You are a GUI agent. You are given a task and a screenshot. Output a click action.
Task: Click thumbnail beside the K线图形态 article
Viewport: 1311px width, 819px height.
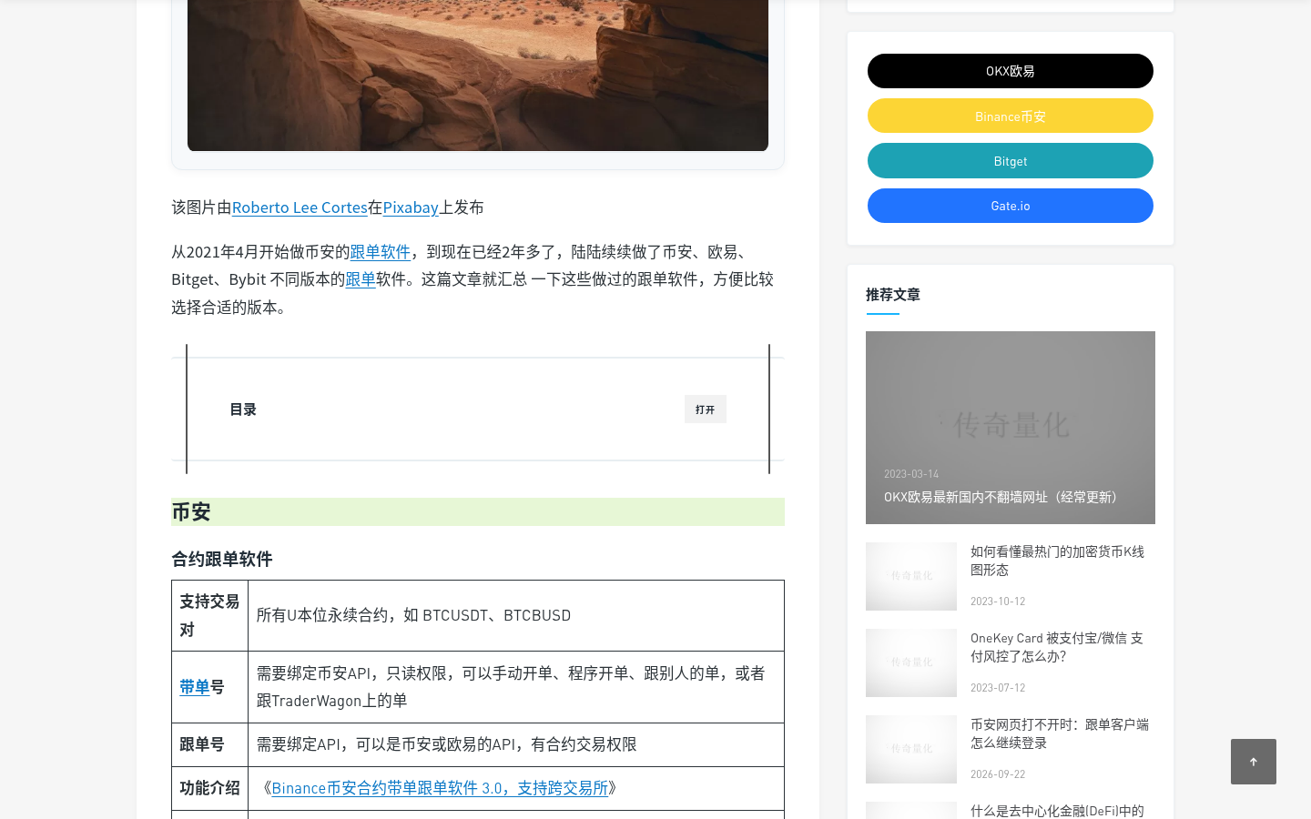pyautogui.click(x=911, y=576)
